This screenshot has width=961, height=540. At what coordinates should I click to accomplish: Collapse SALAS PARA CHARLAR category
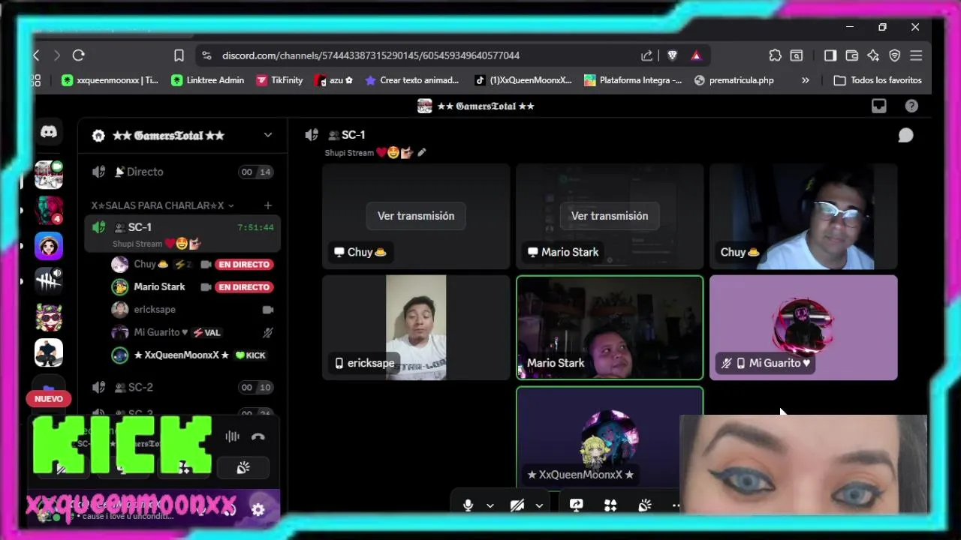(162, 205)
